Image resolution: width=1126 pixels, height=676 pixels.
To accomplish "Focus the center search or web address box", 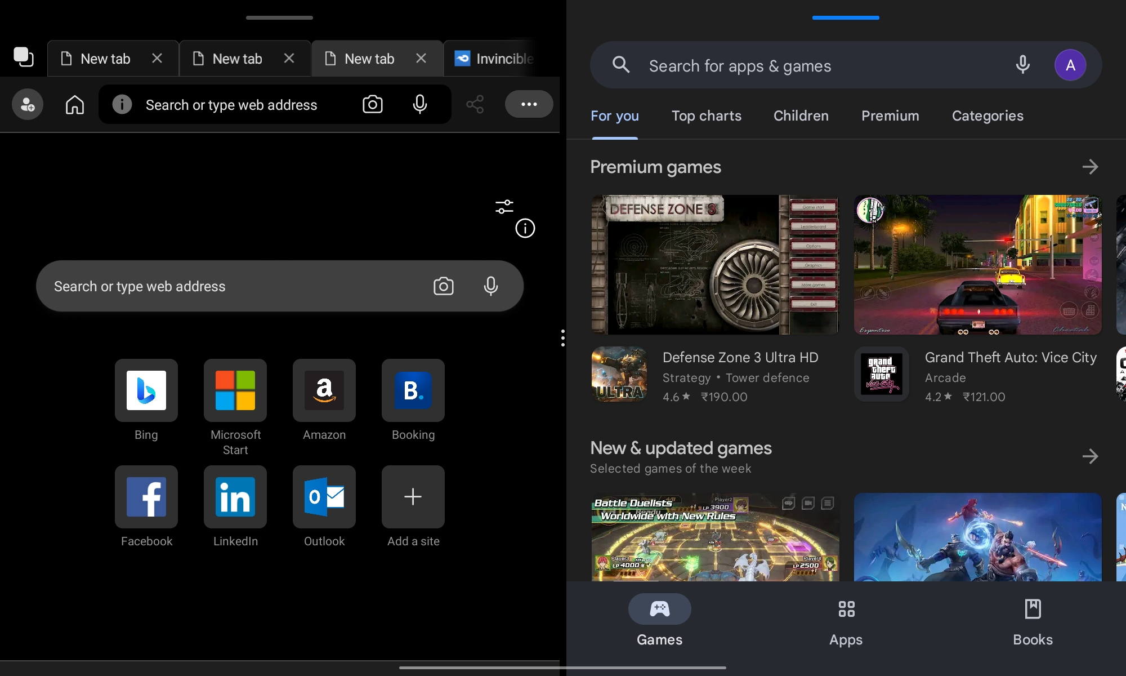I will (280, 286).
